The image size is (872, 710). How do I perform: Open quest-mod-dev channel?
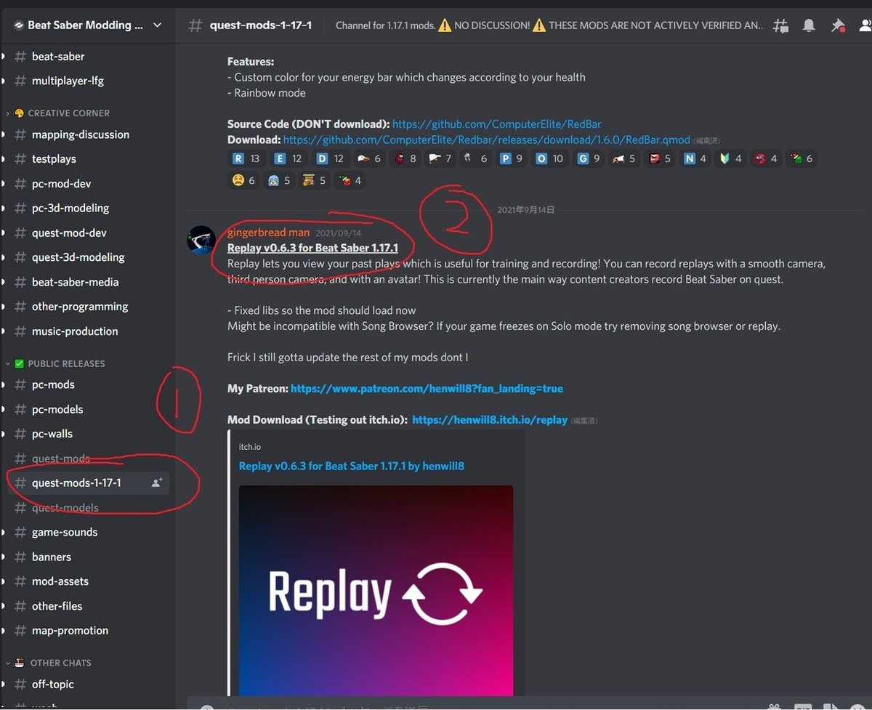point(88,233)
